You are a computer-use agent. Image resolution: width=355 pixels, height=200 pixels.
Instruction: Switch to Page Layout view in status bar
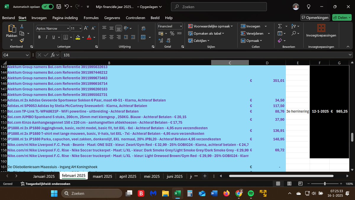(x=289, y=184)
